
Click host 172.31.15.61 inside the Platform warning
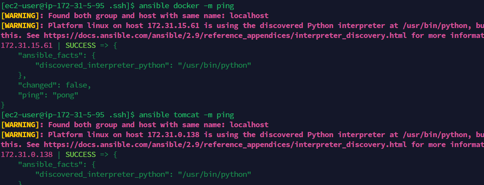(173, 25)
